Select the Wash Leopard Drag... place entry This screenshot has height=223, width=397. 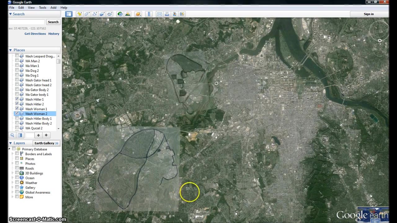(40, 56)
